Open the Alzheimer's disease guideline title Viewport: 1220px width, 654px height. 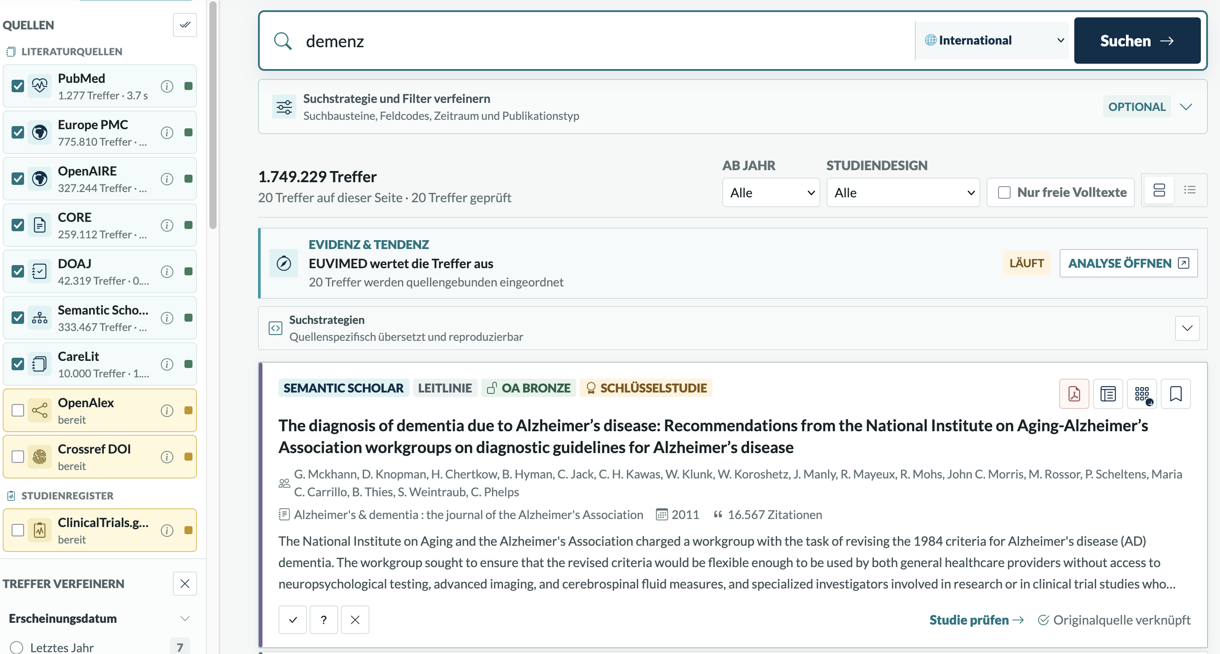tap(713, 436)
